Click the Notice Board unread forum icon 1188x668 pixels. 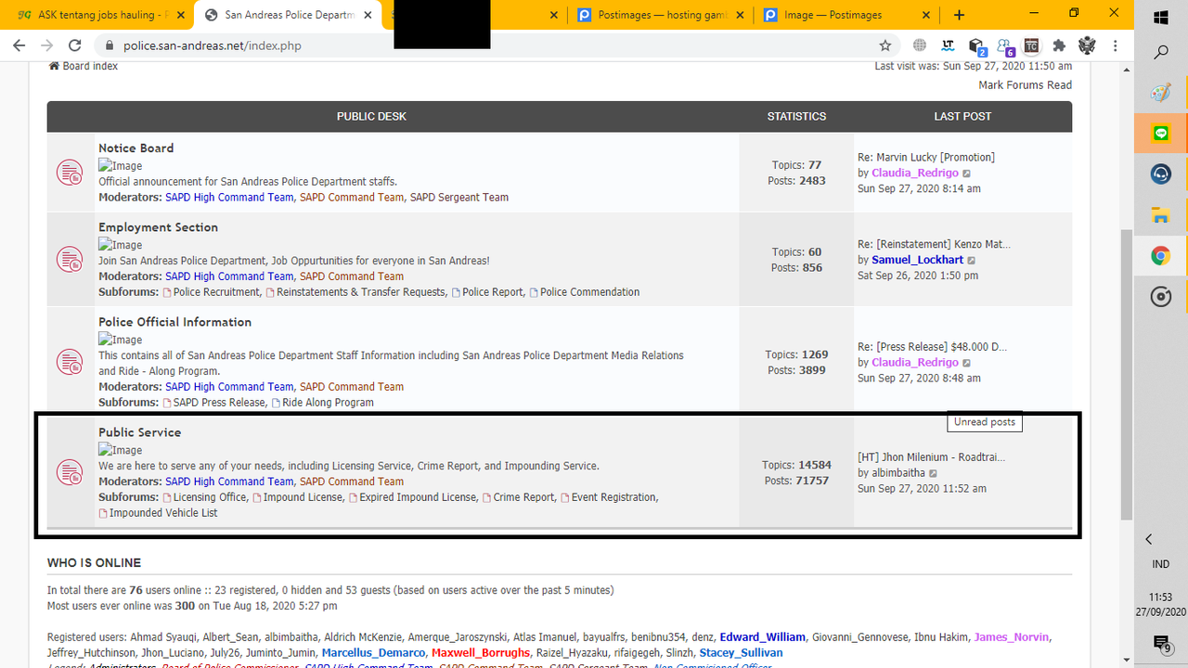(70, 173)
